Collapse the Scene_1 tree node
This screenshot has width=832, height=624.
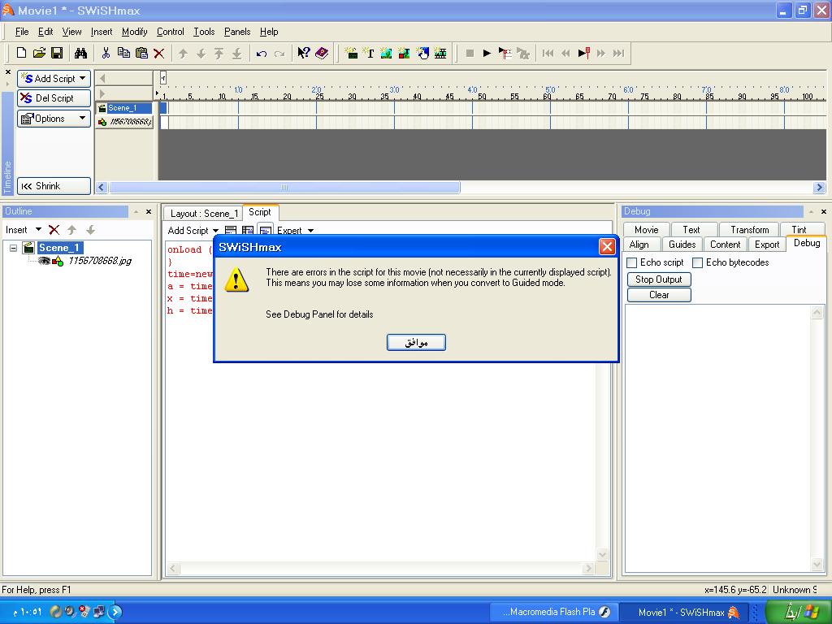click(14, 248)
